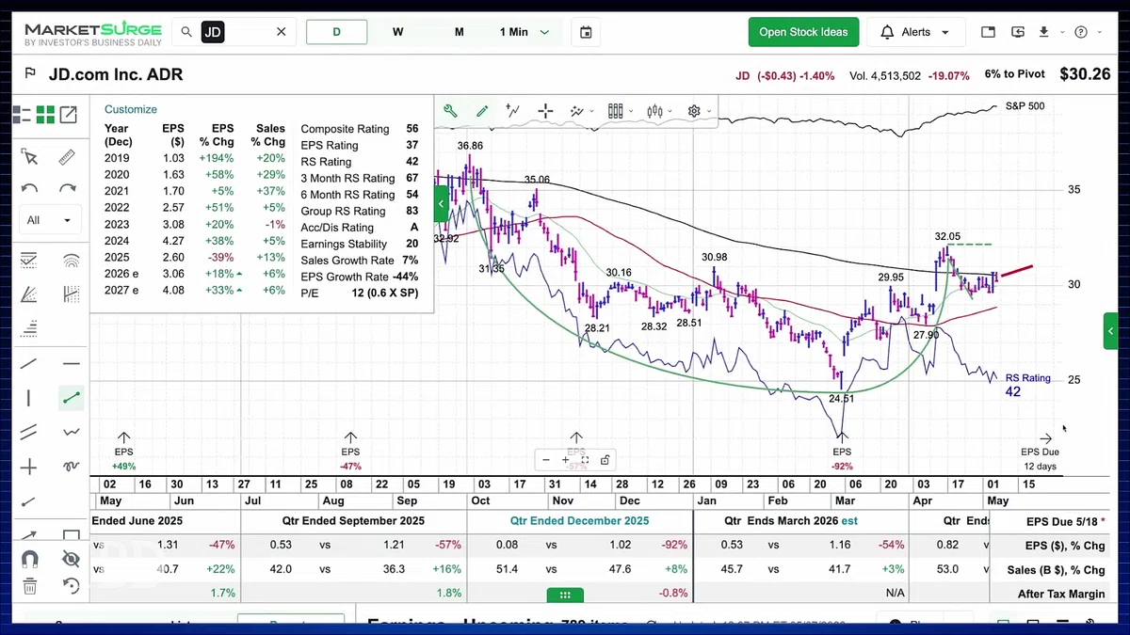The height and width of the screenshot is (635, 1130).
Task: Toggle hide drawings eye icon
Action: (x=71, y=559)
